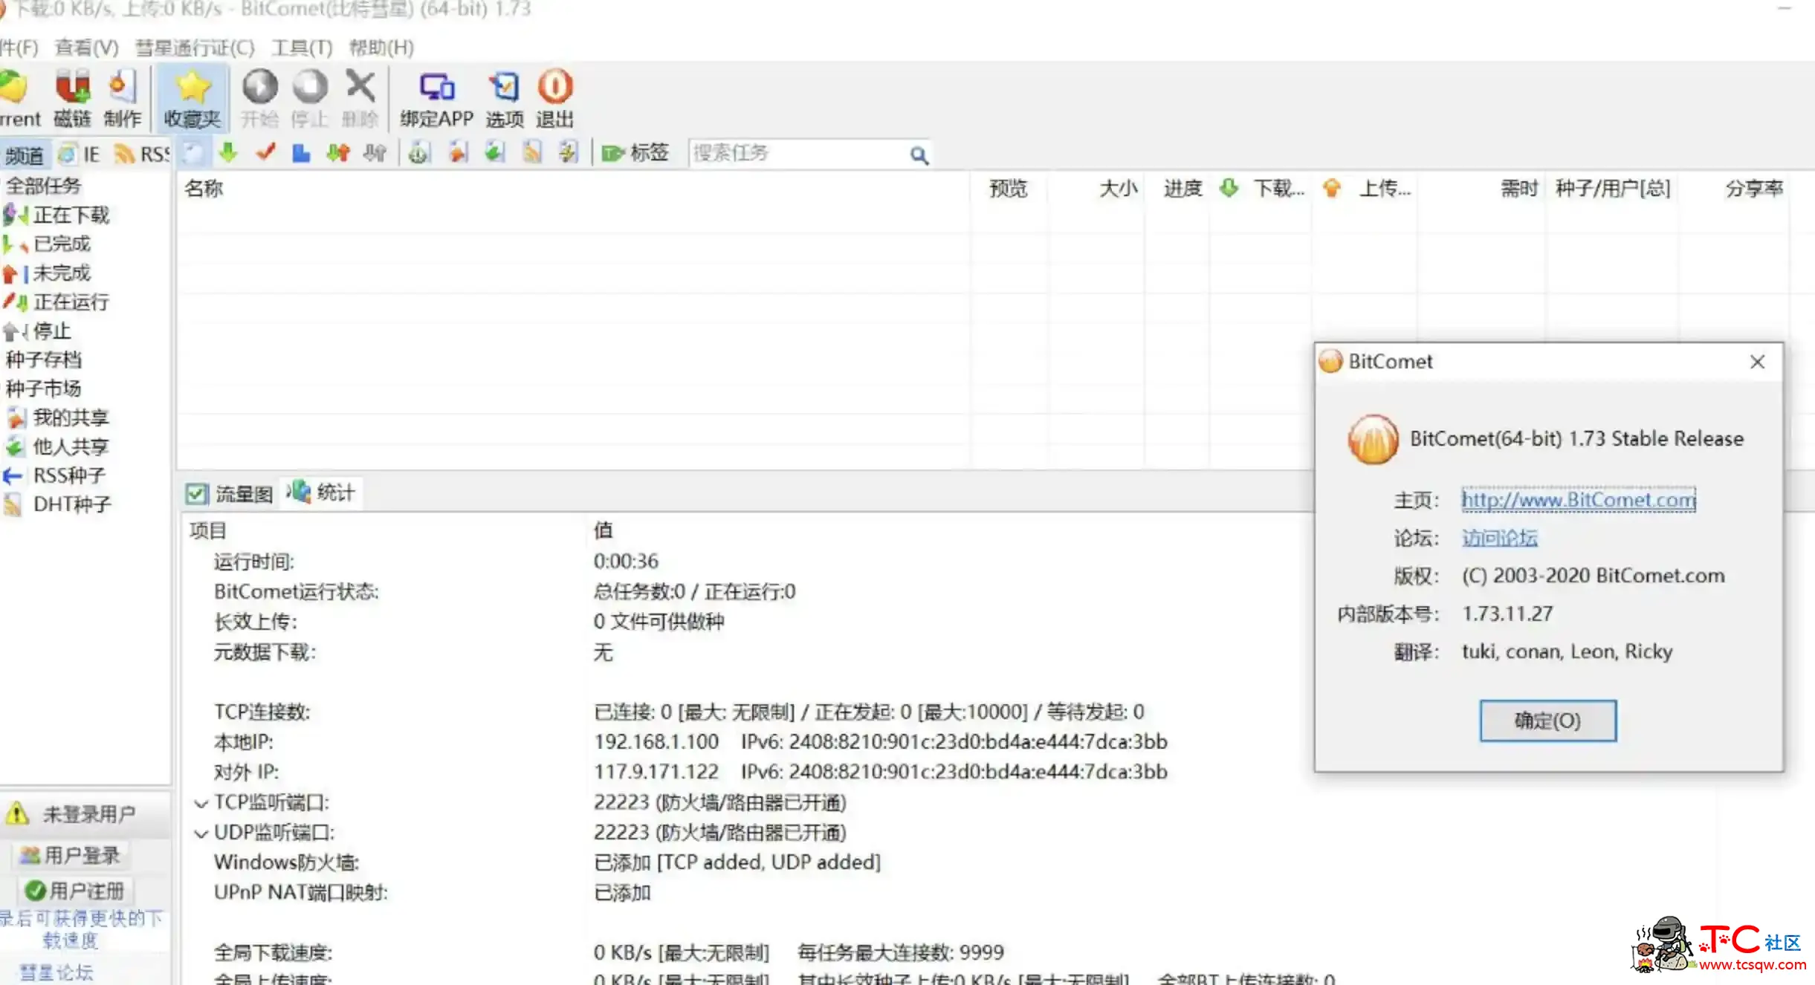Click the Magnet link (磁链) toolbar icon
The height and width of the screenshot is (985, 1815).
pyautogui.click(x=72, y=98)
